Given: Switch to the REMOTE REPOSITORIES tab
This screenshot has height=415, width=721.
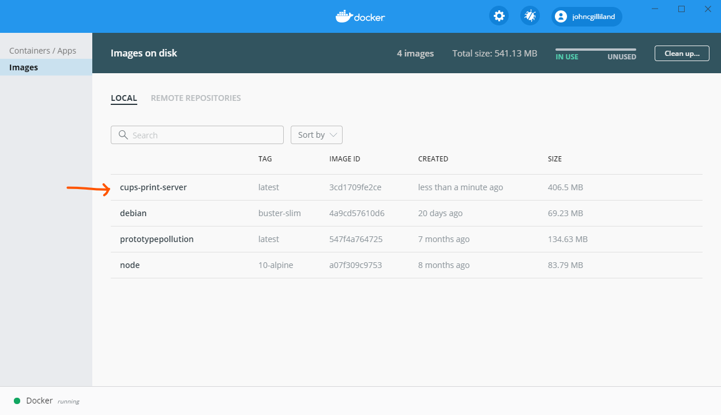Looking at the screenshot, I should [196, 98].
